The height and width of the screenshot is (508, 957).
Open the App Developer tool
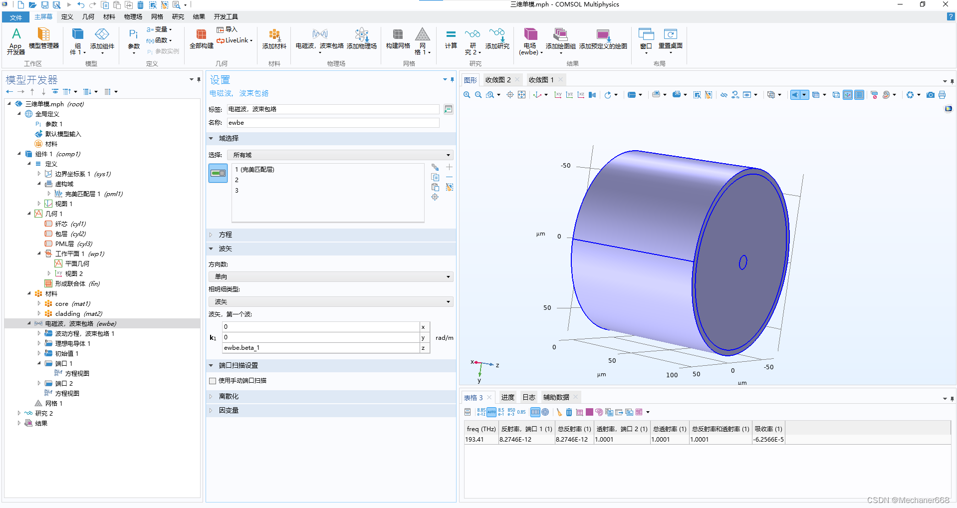point(16,41)
